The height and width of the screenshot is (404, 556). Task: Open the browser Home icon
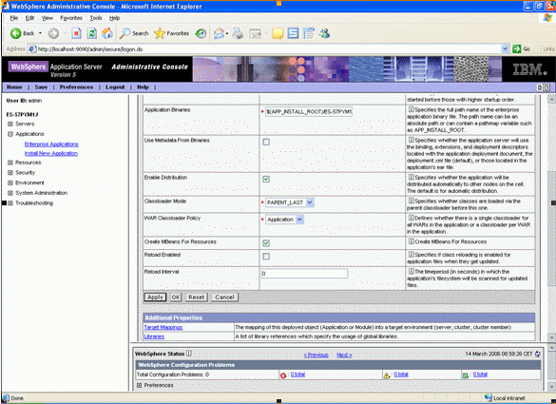click(107, 33)
